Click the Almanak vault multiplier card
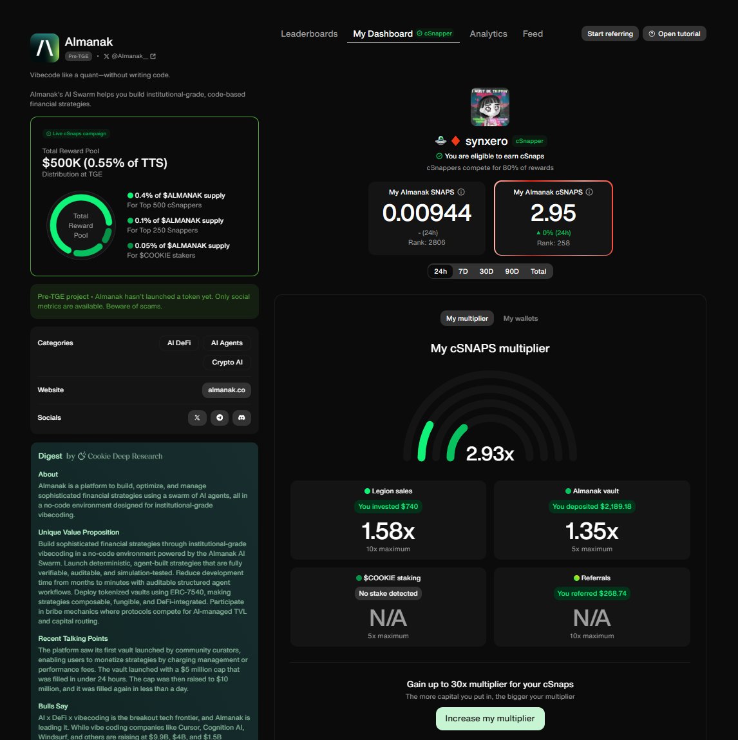Viewport: 738px width, 740px height. 592,520
